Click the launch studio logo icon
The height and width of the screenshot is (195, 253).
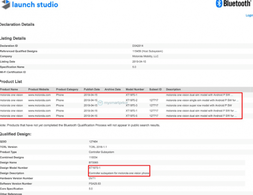(x=5, y=5)
